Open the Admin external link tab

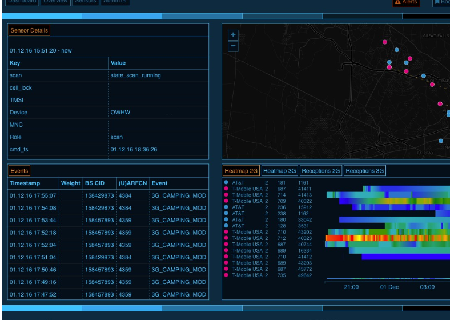click(x=115, y=2)
